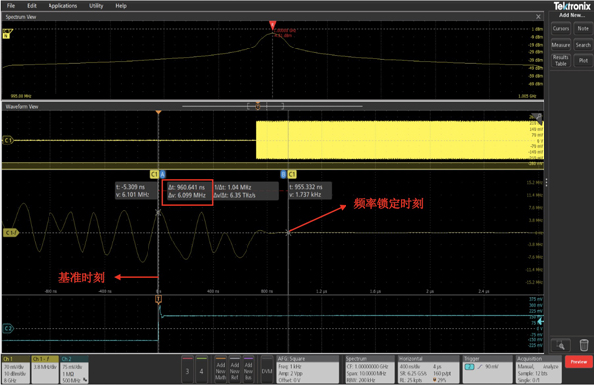Open the Trigger settings badge
Viewport: 594px width, 385px height.
[x=487, y=369]
